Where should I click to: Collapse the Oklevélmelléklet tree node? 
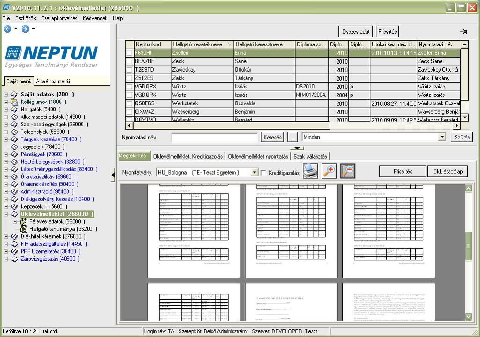click(6, 214)
